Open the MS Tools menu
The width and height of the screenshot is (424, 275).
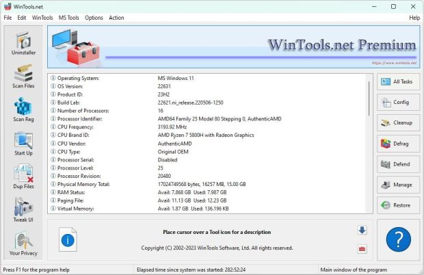coord(69,18)
